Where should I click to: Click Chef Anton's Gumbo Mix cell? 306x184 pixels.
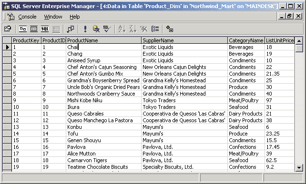coord(103,74)
